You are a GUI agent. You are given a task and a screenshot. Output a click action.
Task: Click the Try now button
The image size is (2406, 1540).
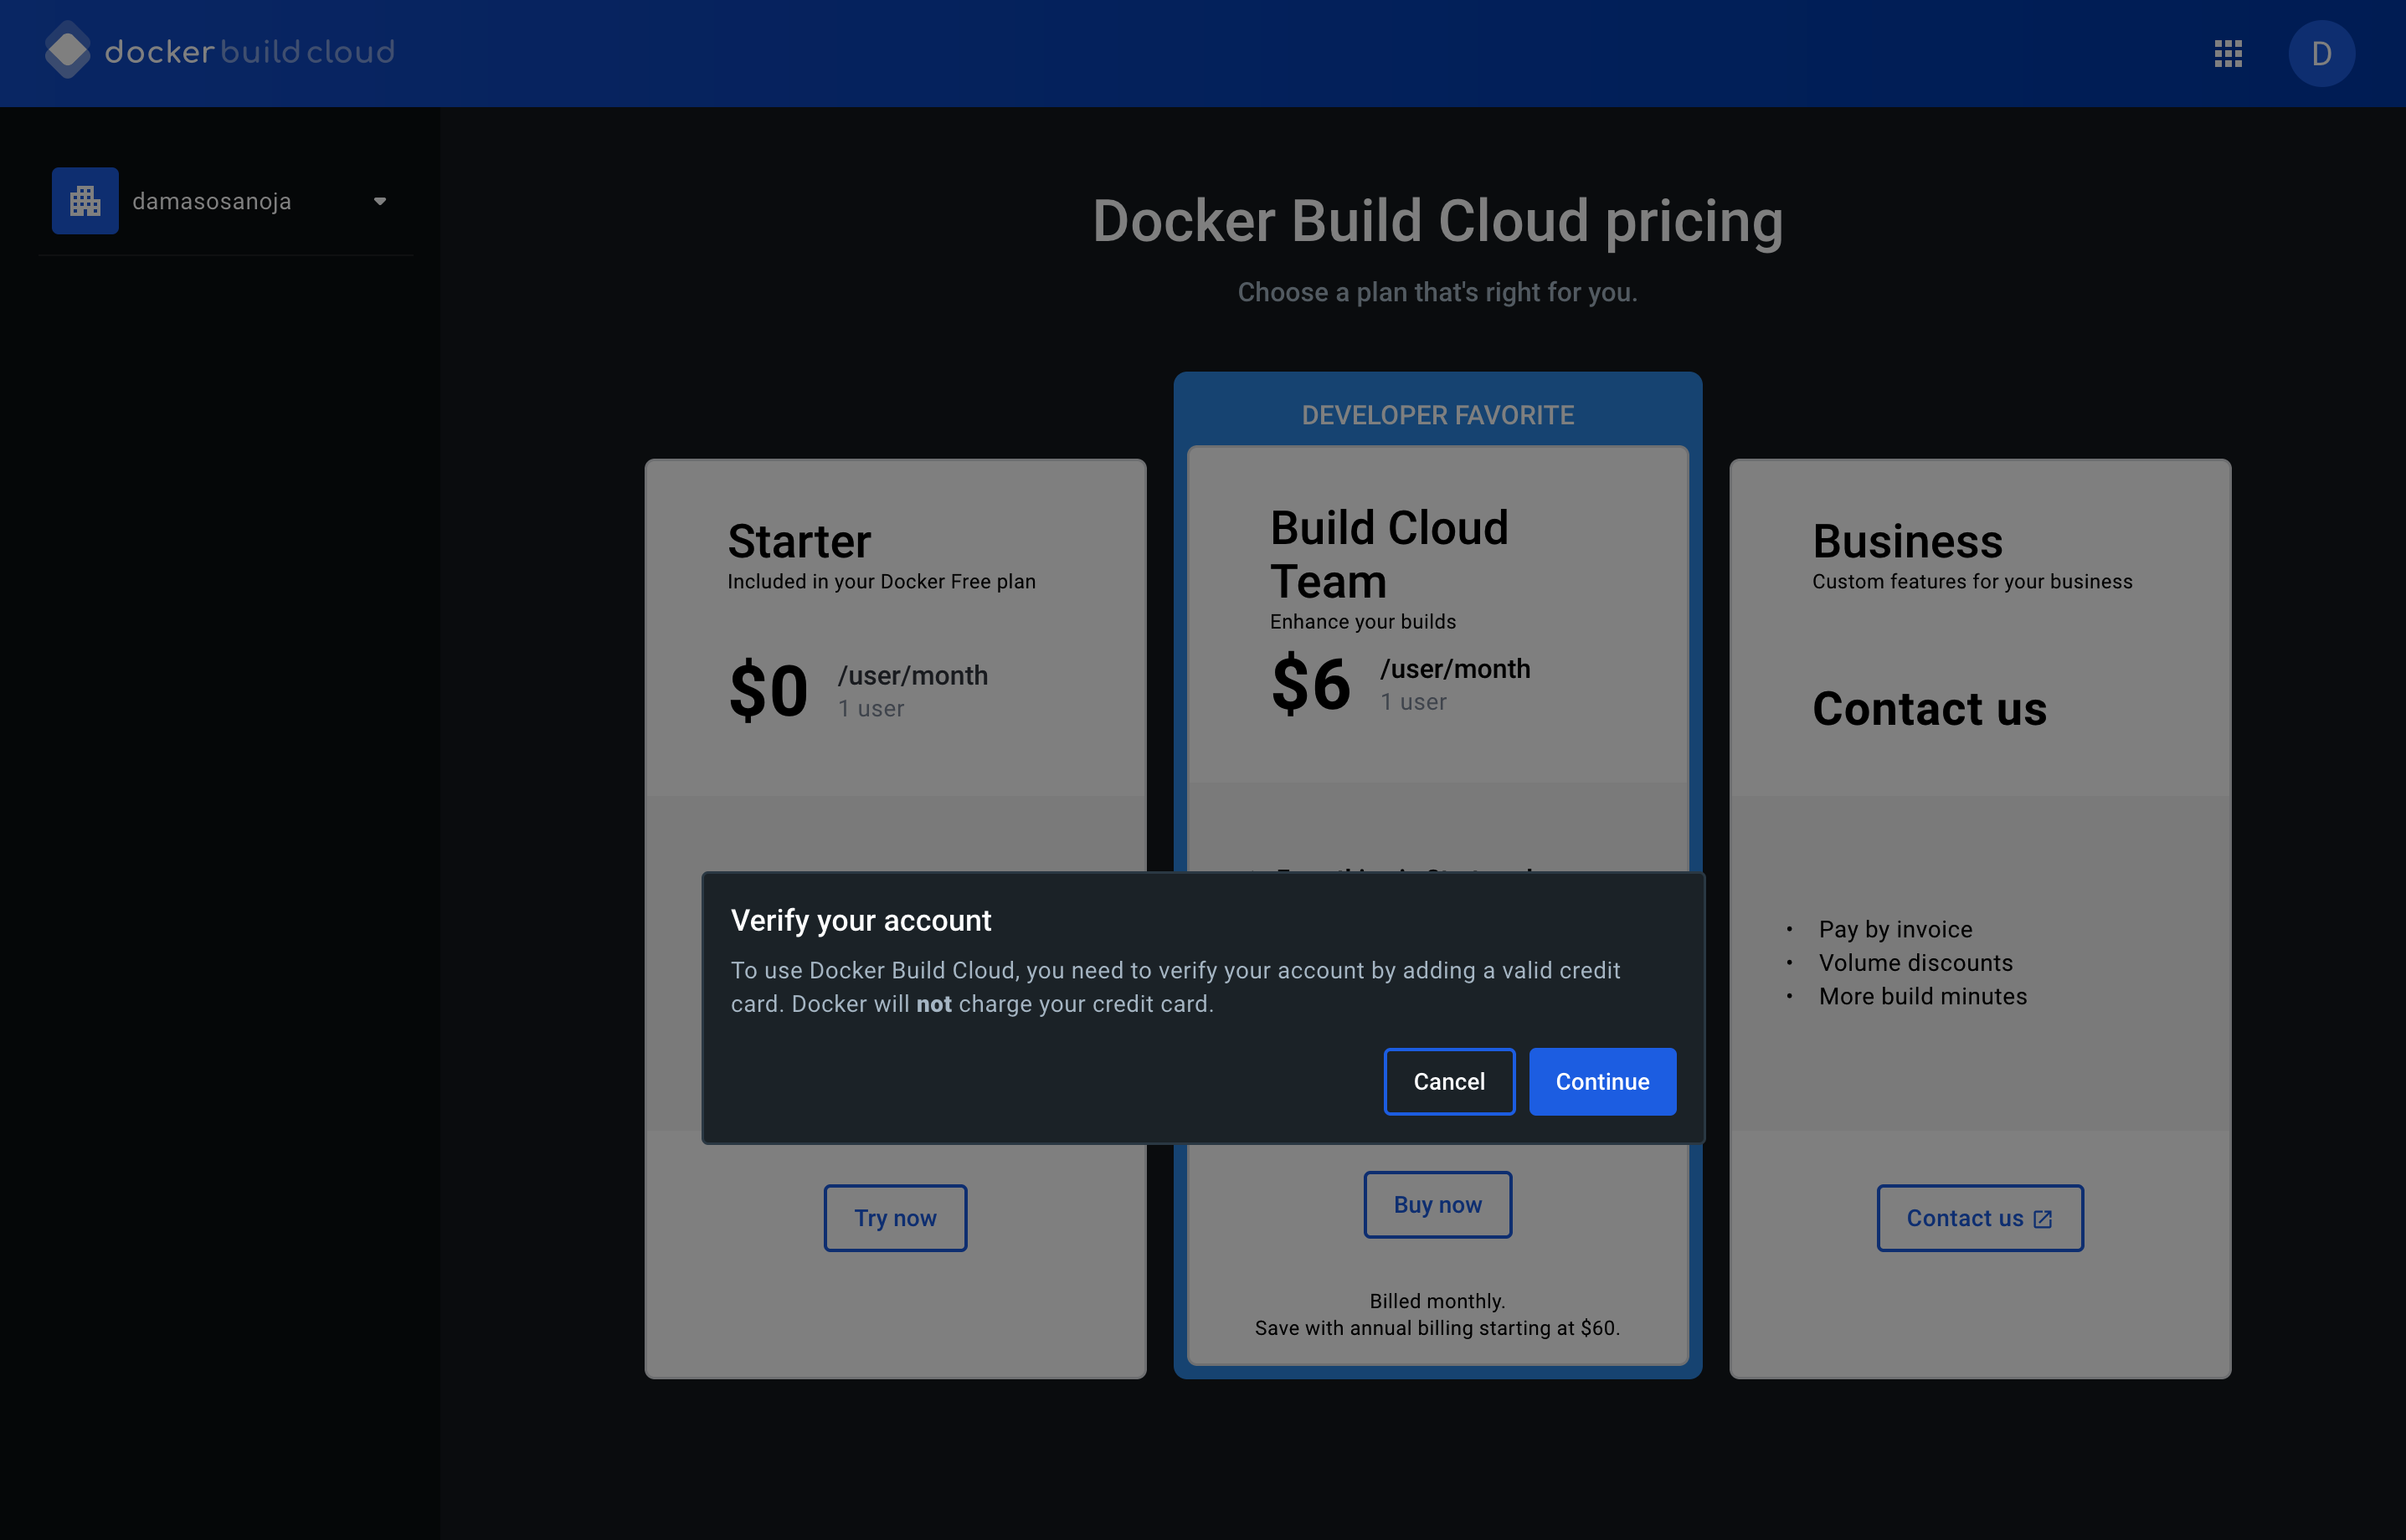point(895,1218)
